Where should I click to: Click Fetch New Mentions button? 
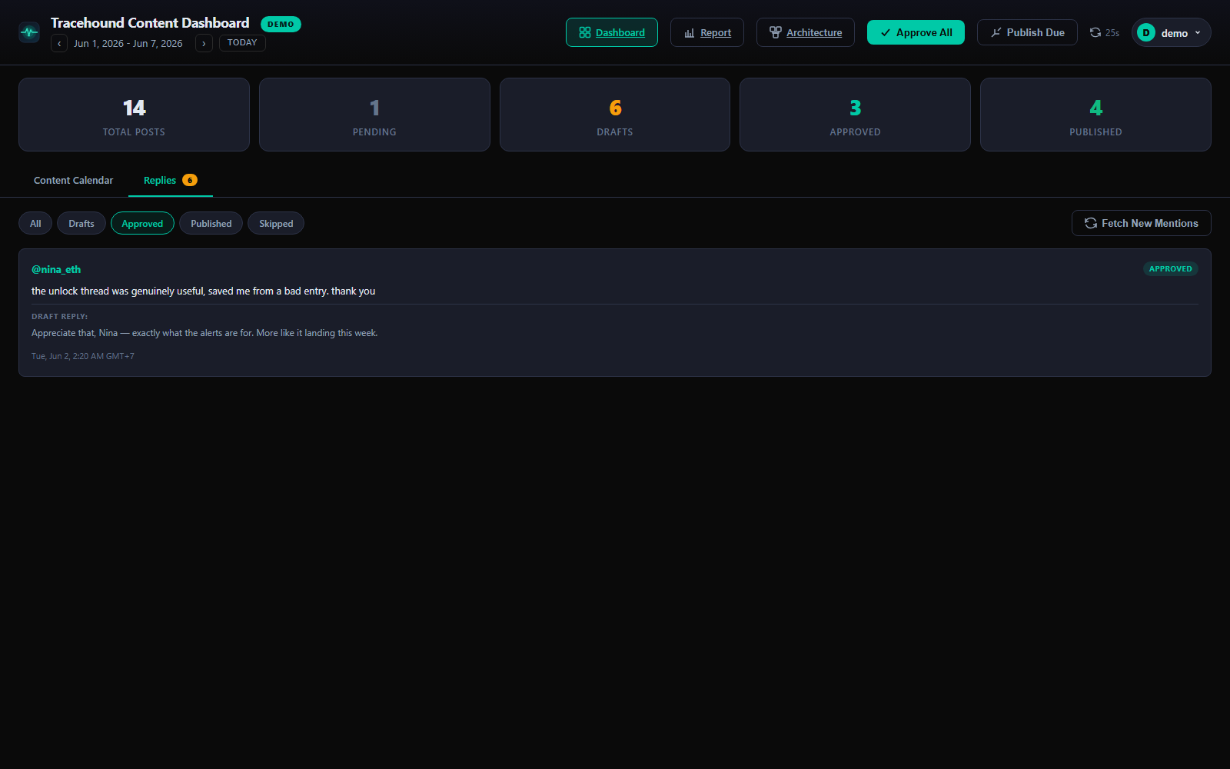click(1142, 223)
